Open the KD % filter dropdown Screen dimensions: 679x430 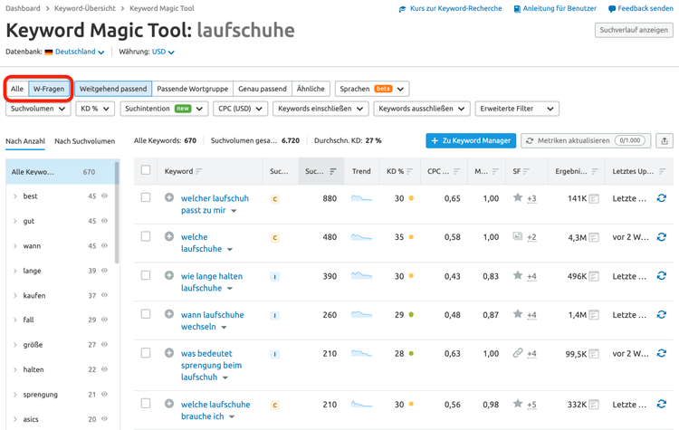tap(95, 109)
